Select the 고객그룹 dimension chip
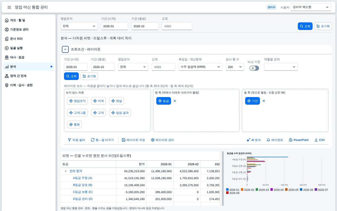The width and height of the screenshot is (337, 211). [77, 113]
